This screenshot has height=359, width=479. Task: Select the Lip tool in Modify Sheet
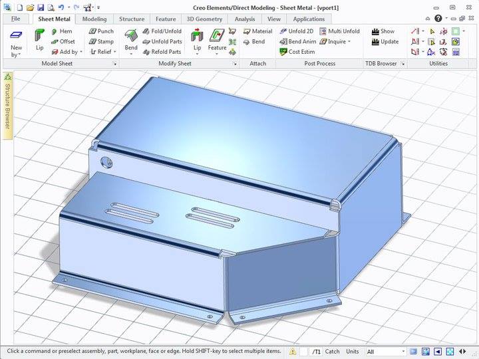click(197, 40)
